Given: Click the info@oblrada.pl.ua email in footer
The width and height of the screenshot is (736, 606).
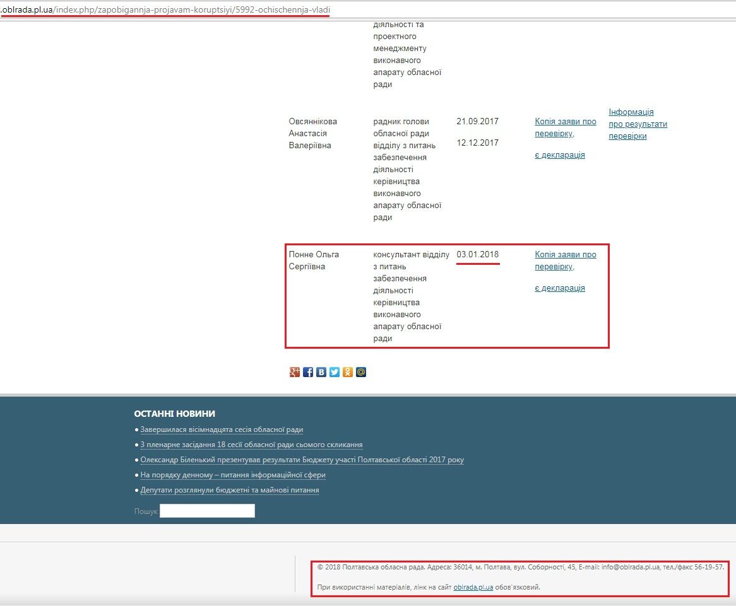Looking at the screenshot, I should [x=629, y=567].
